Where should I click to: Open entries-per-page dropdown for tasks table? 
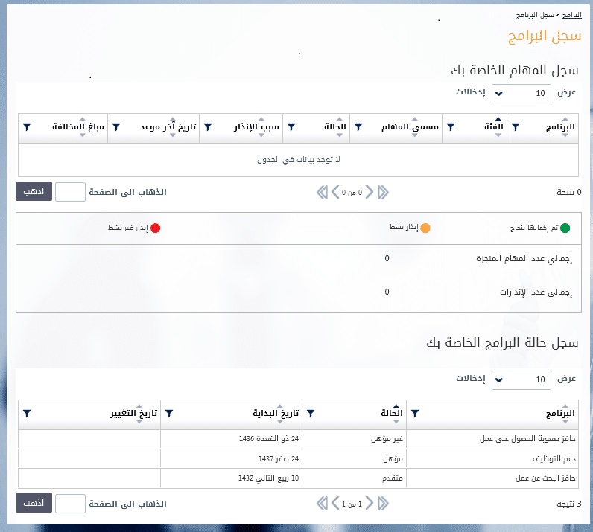click(x=521, y=93)
